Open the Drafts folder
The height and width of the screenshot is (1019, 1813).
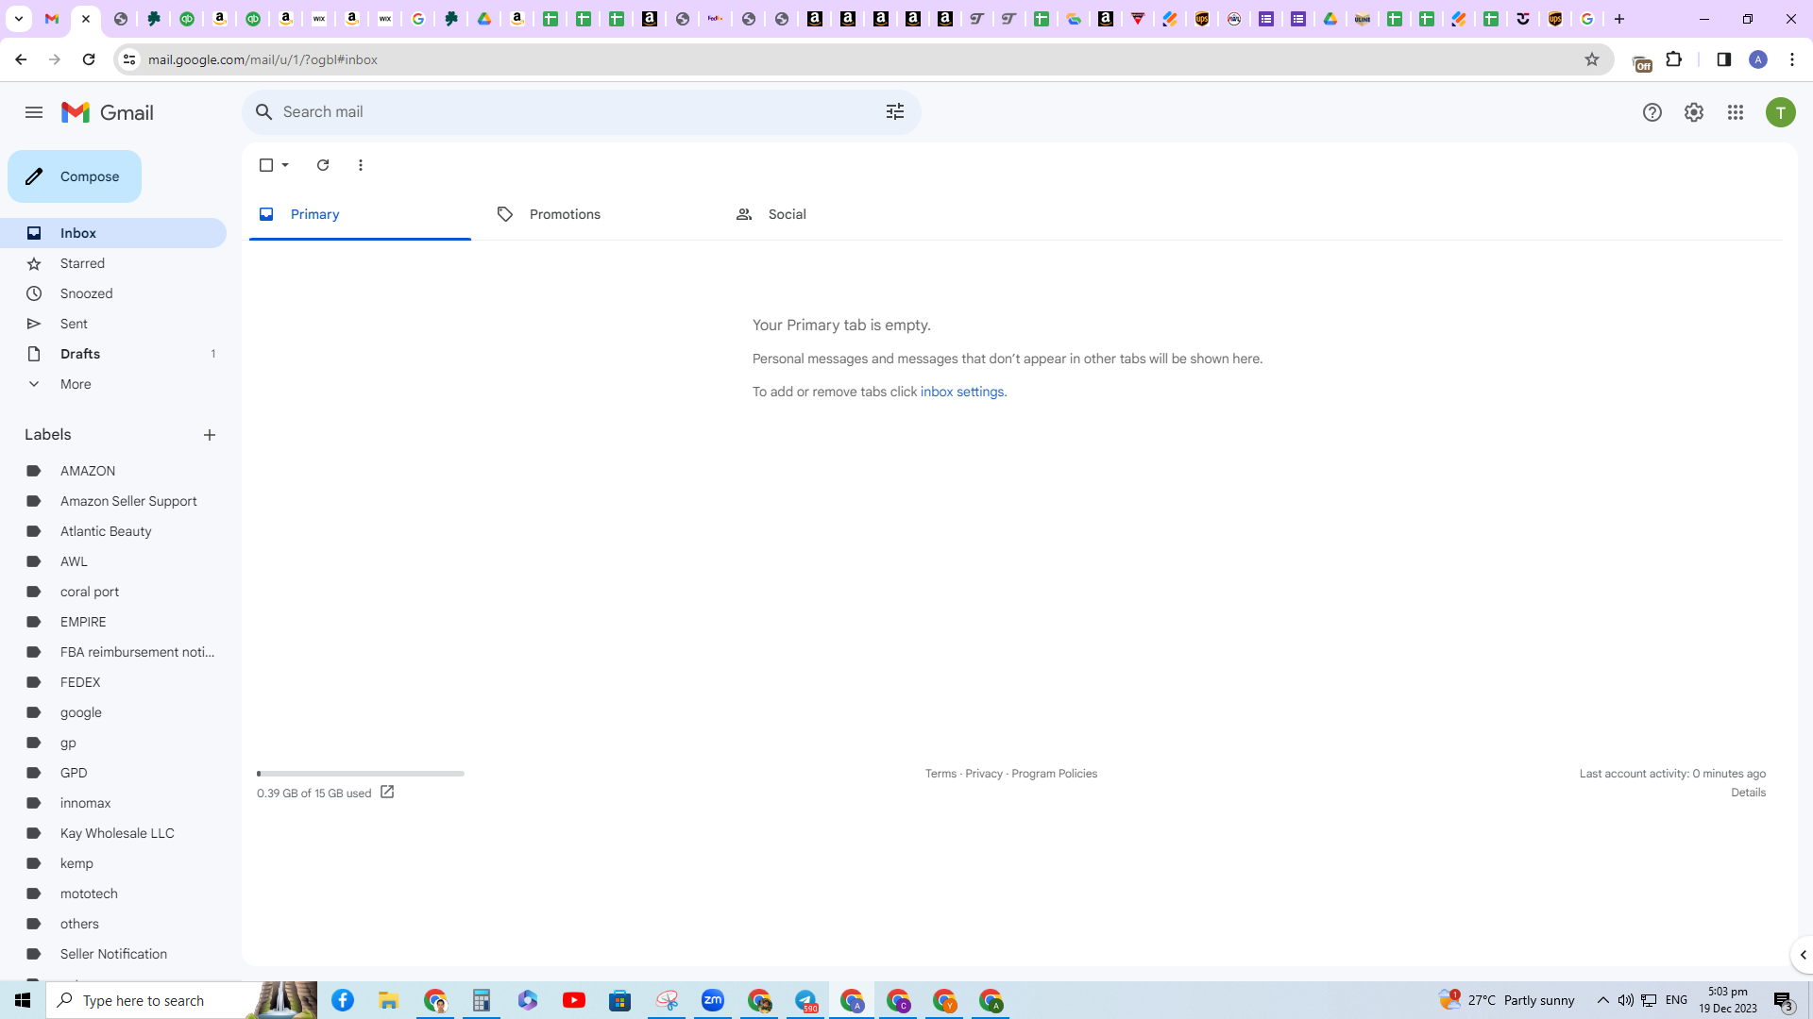point(113,354)
